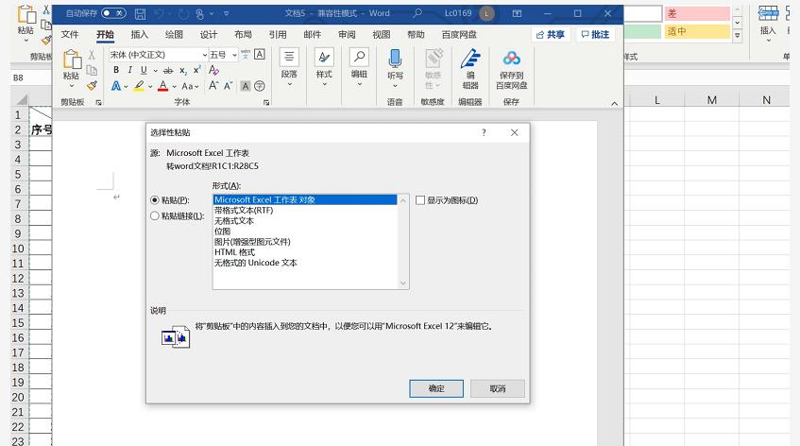Apply superscript formatting
Image resolution: width=800 pixels, height=446 pixels.
(x=197, y=70)
